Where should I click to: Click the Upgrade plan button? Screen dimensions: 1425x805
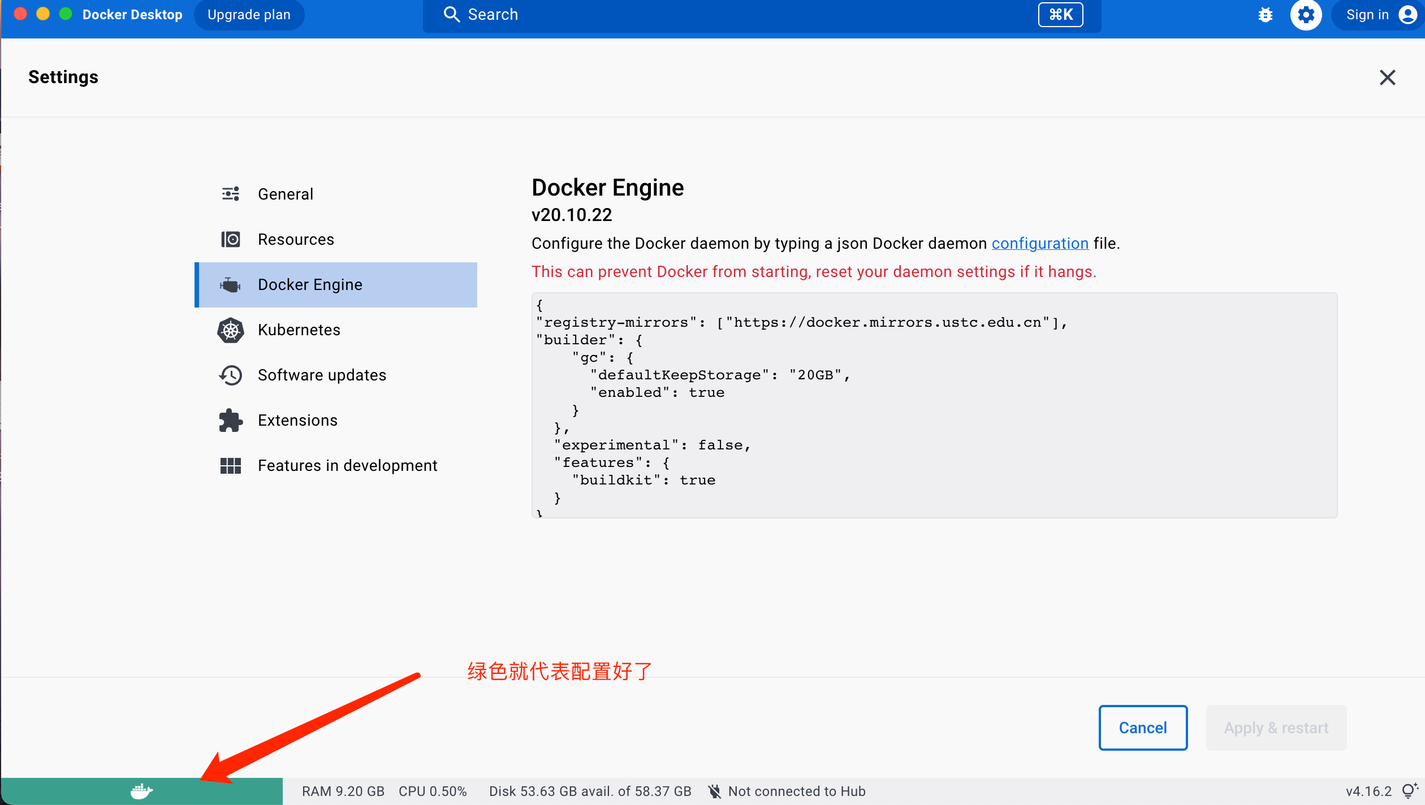click(x=249, y=15)
